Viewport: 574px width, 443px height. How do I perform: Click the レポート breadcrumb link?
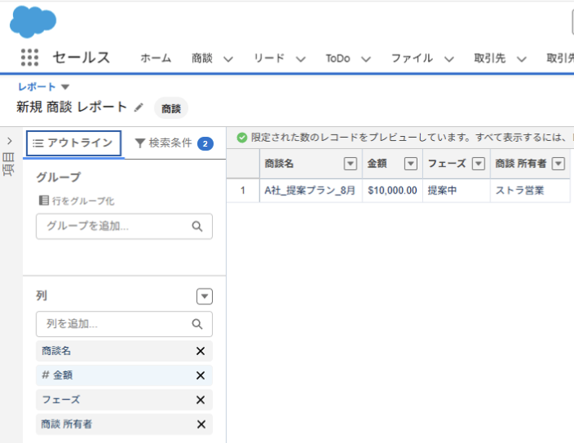point(37,86)
